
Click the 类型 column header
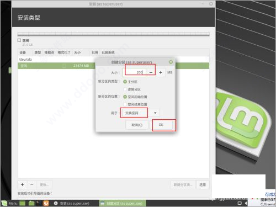tap(38, 52)
